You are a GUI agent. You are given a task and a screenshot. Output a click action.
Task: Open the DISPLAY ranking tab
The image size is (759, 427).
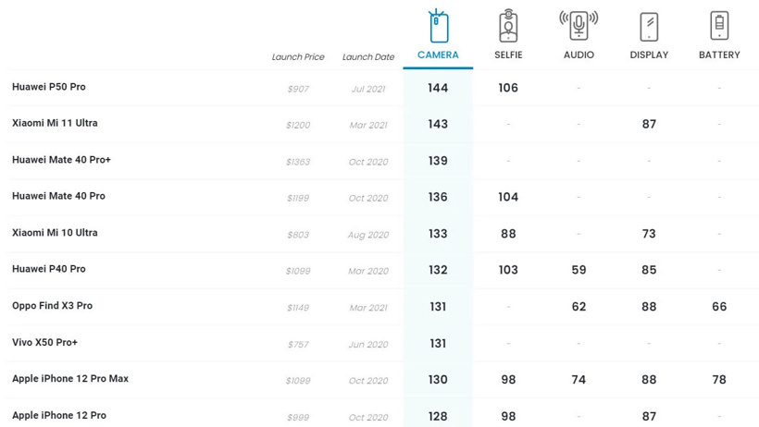point(649,55)
